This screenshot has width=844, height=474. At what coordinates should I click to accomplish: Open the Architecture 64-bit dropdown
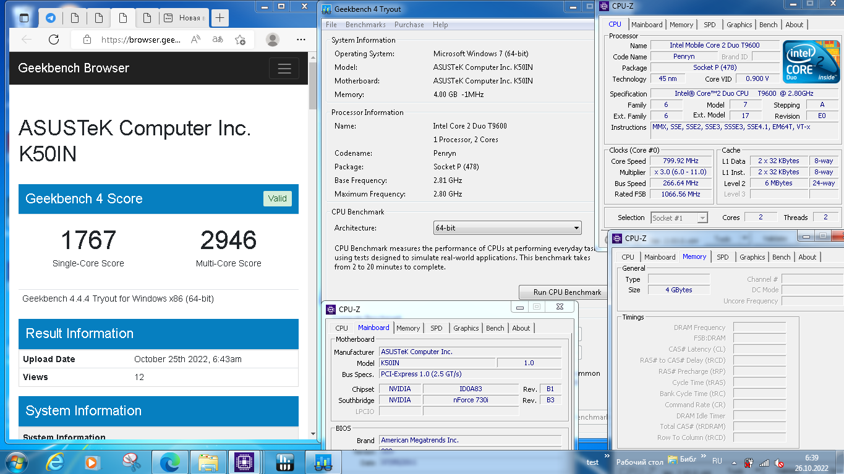click(x=508, y=228)
